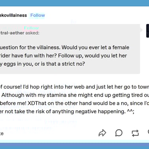149x149 pixels.
Task: Click the 'asked:' label text
Action: [x=32, y=33]
